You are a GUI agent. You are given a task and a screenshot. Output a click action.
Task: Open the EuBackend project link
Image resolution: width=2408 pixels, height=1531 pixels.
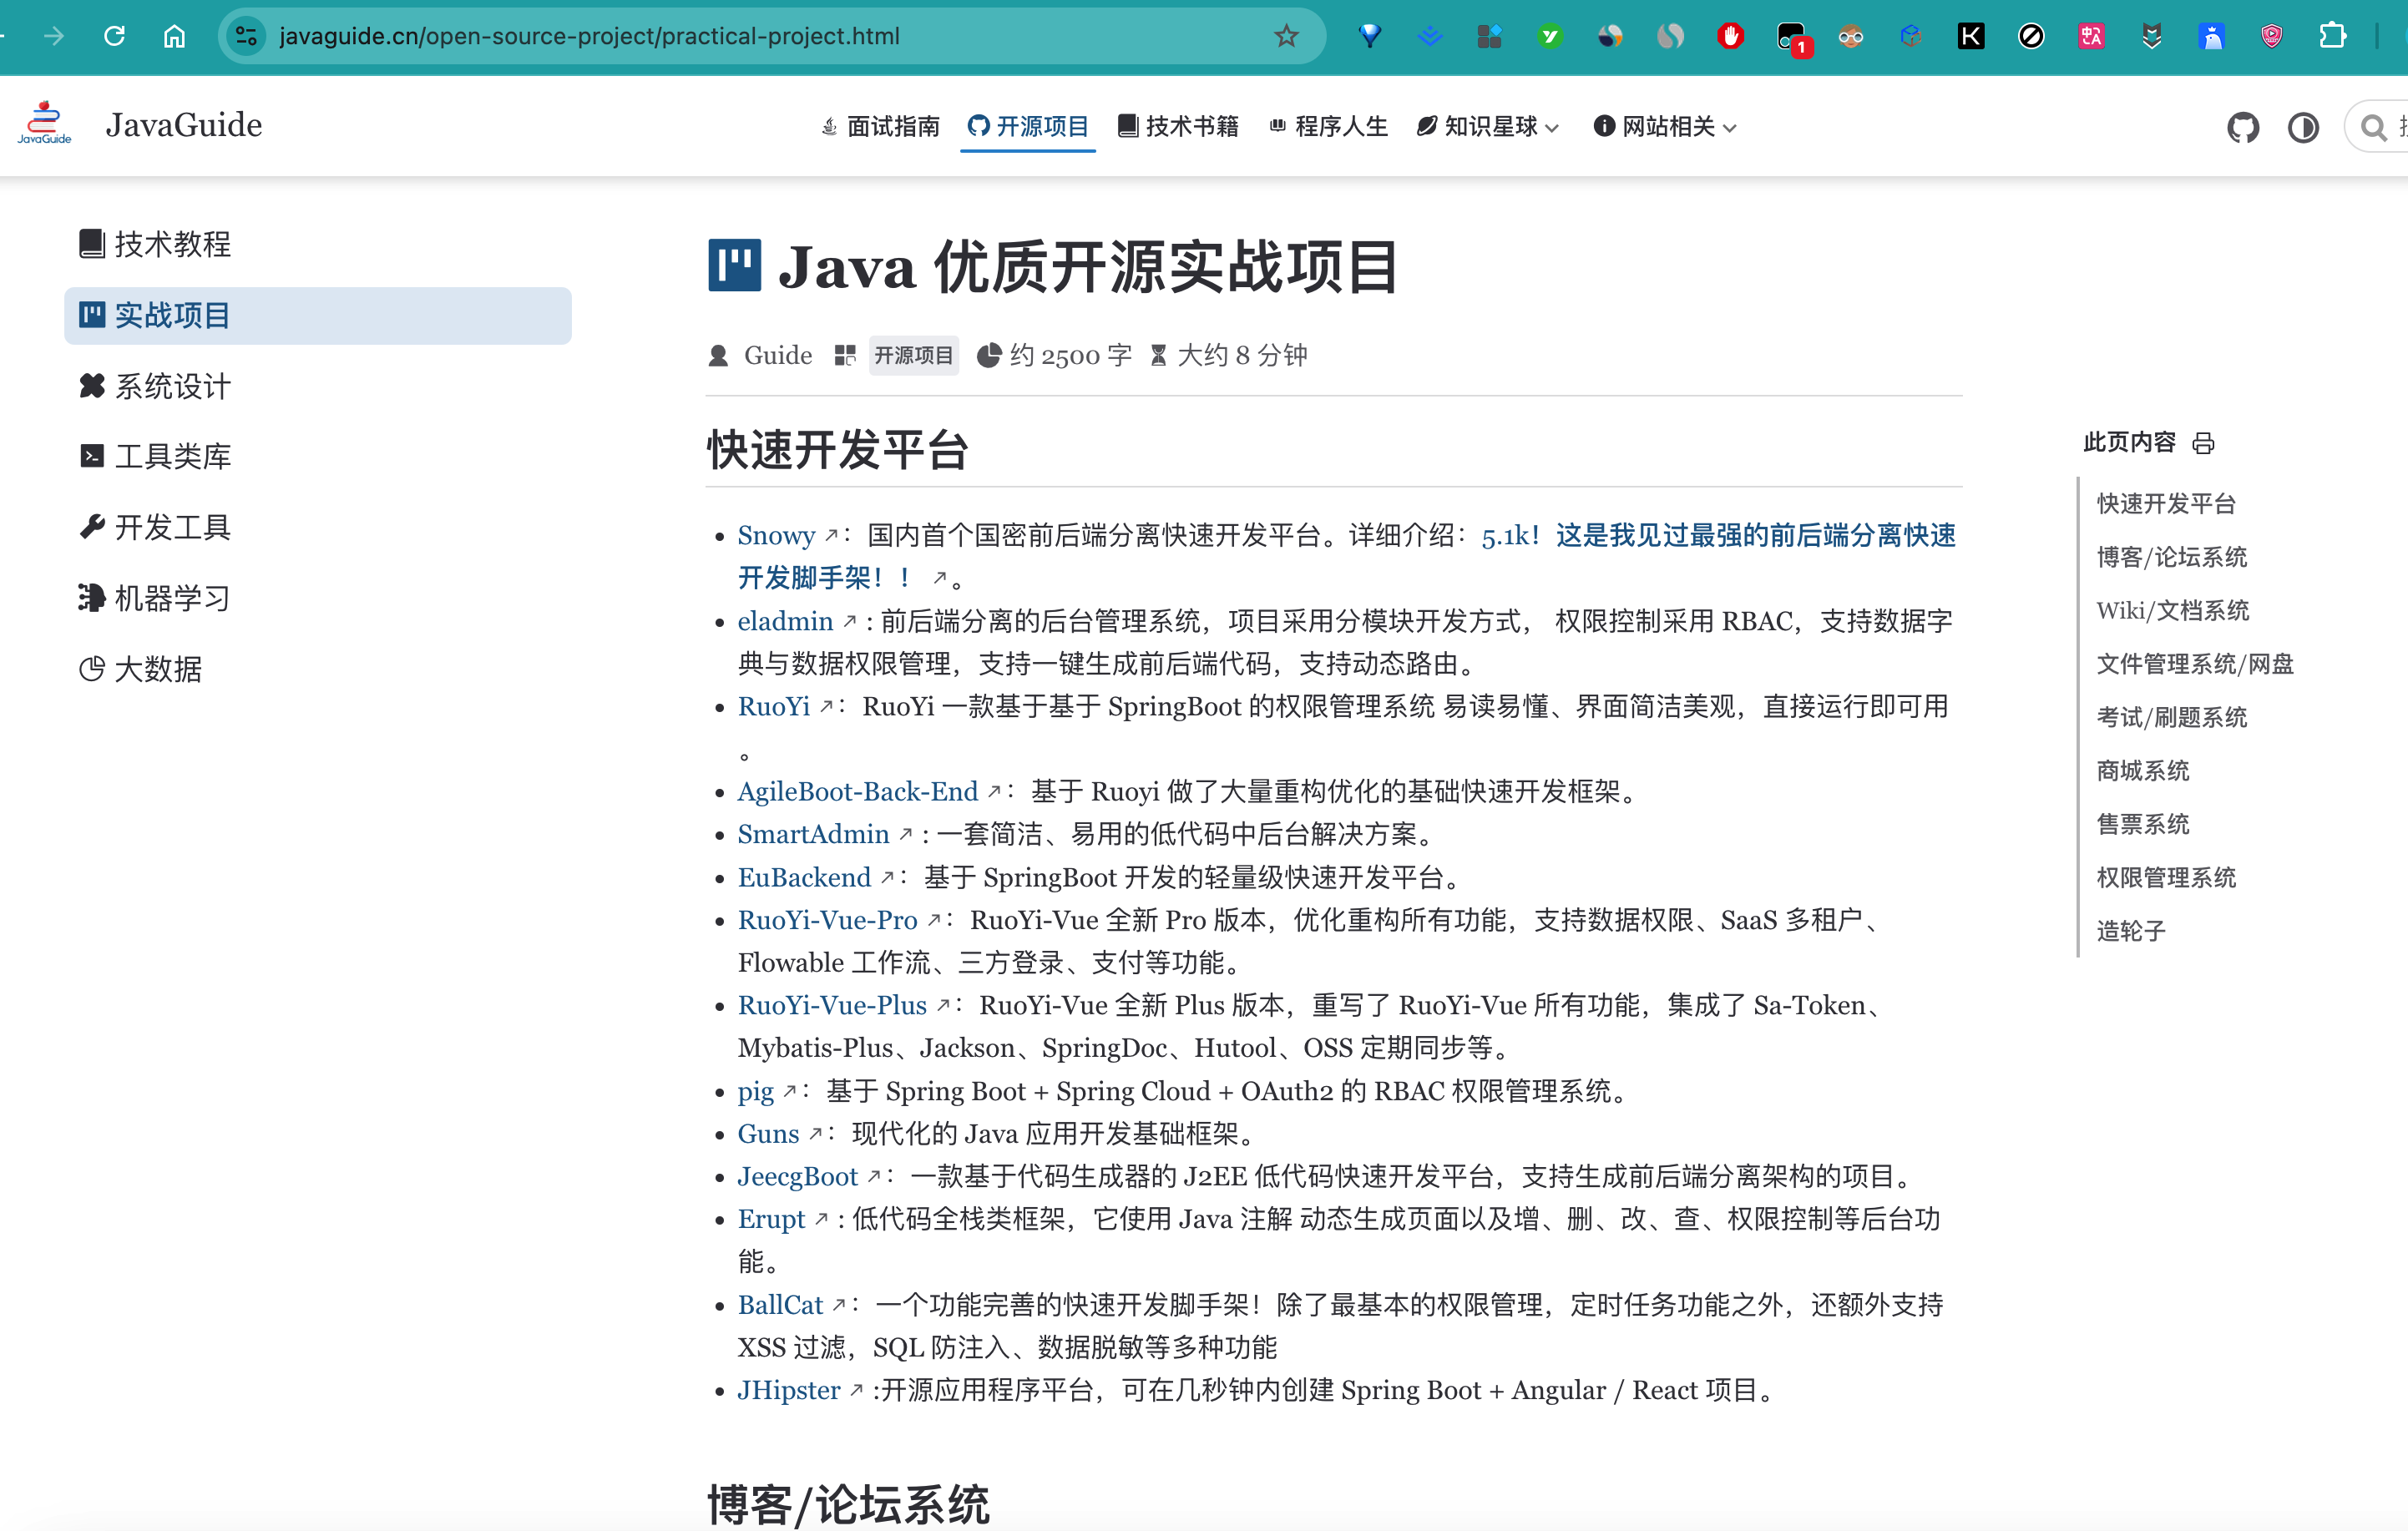pyautogui.click(x=804, y=878)
